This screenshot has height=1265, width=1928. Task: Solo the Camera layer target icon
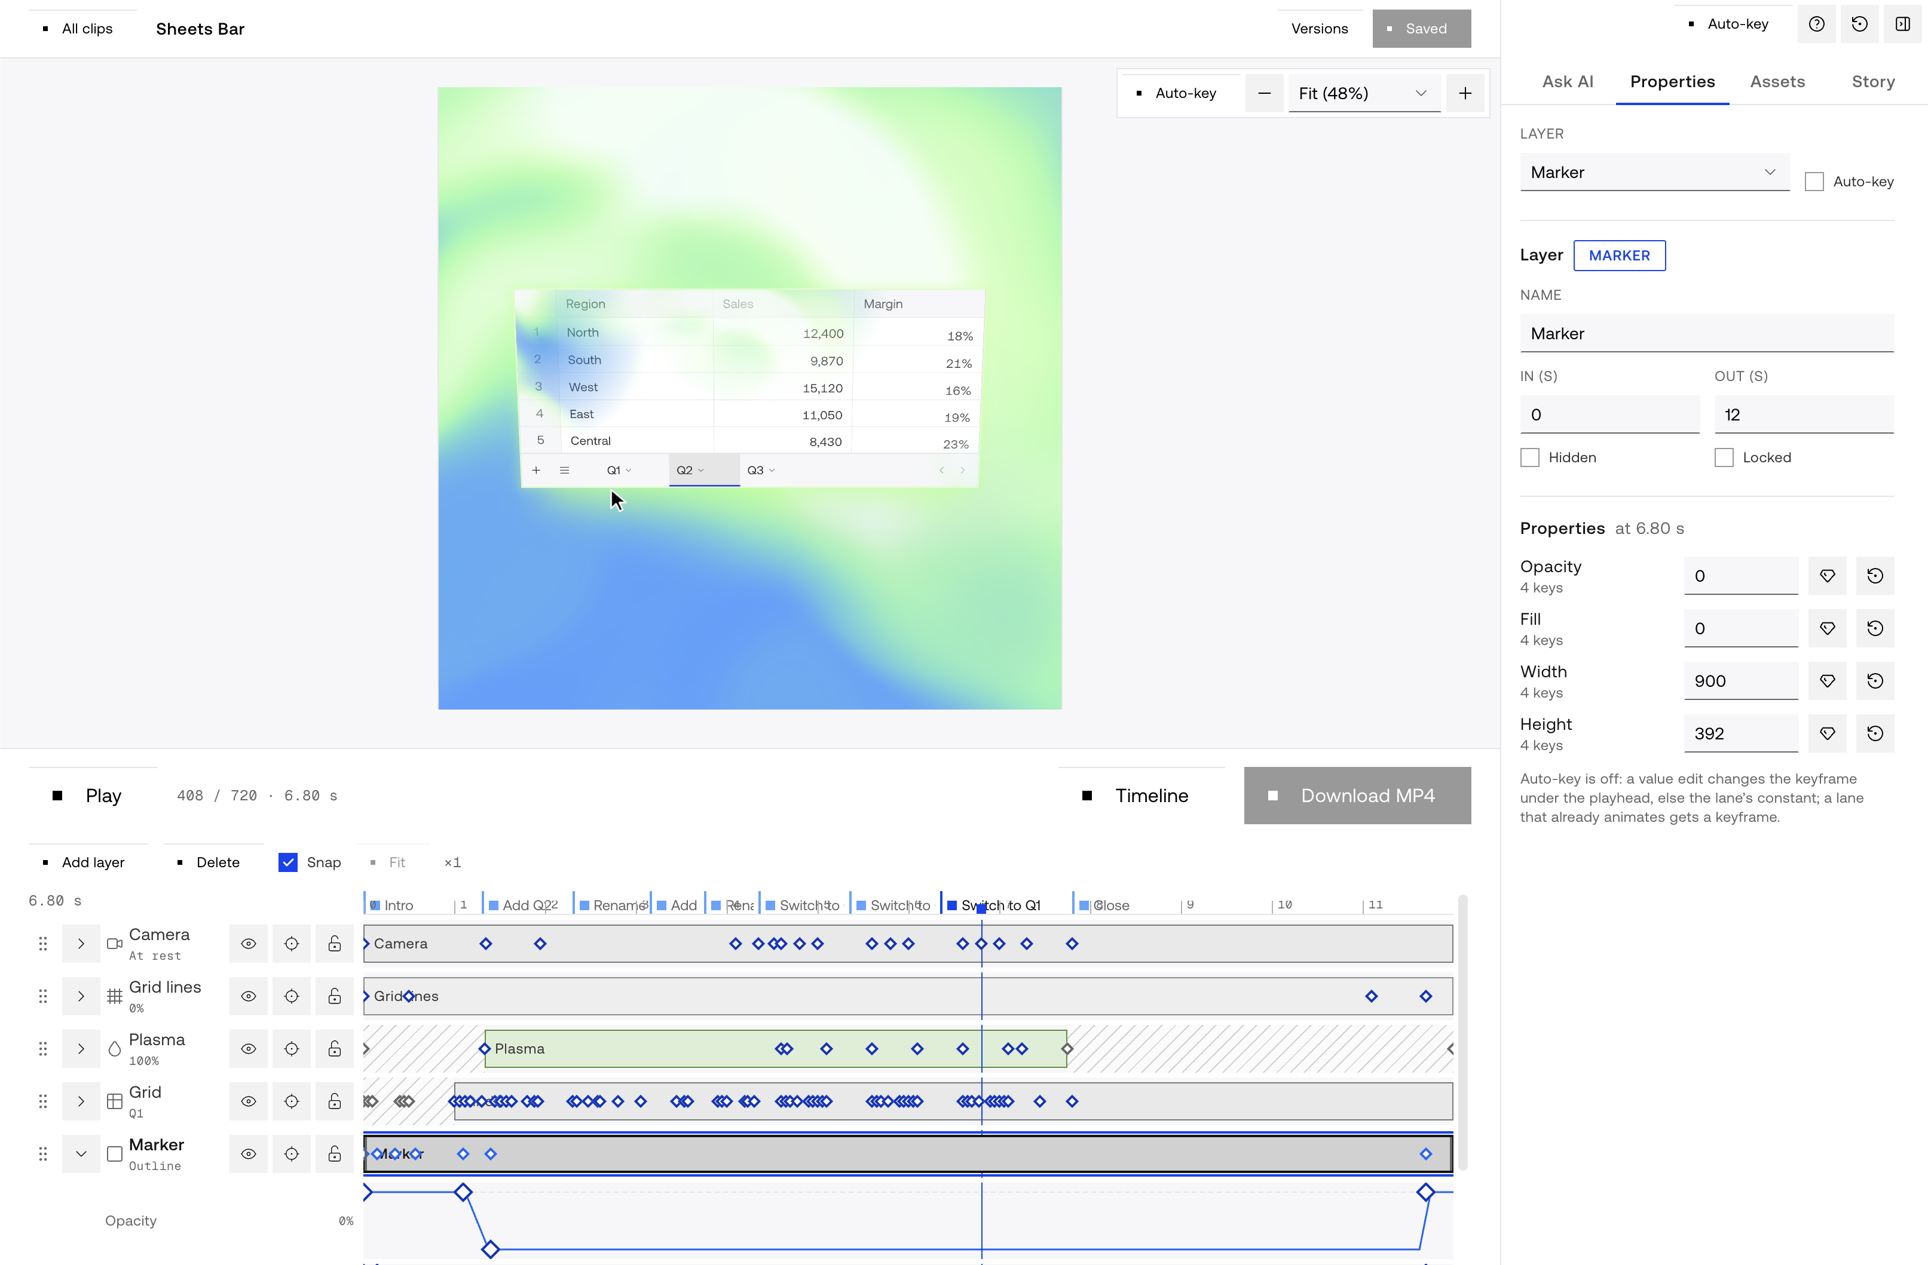pos(292,944)
